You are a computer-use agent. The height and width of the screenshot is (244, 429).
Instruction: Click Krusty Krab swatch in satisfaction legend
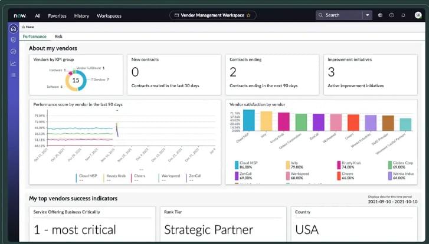(339, 165)
